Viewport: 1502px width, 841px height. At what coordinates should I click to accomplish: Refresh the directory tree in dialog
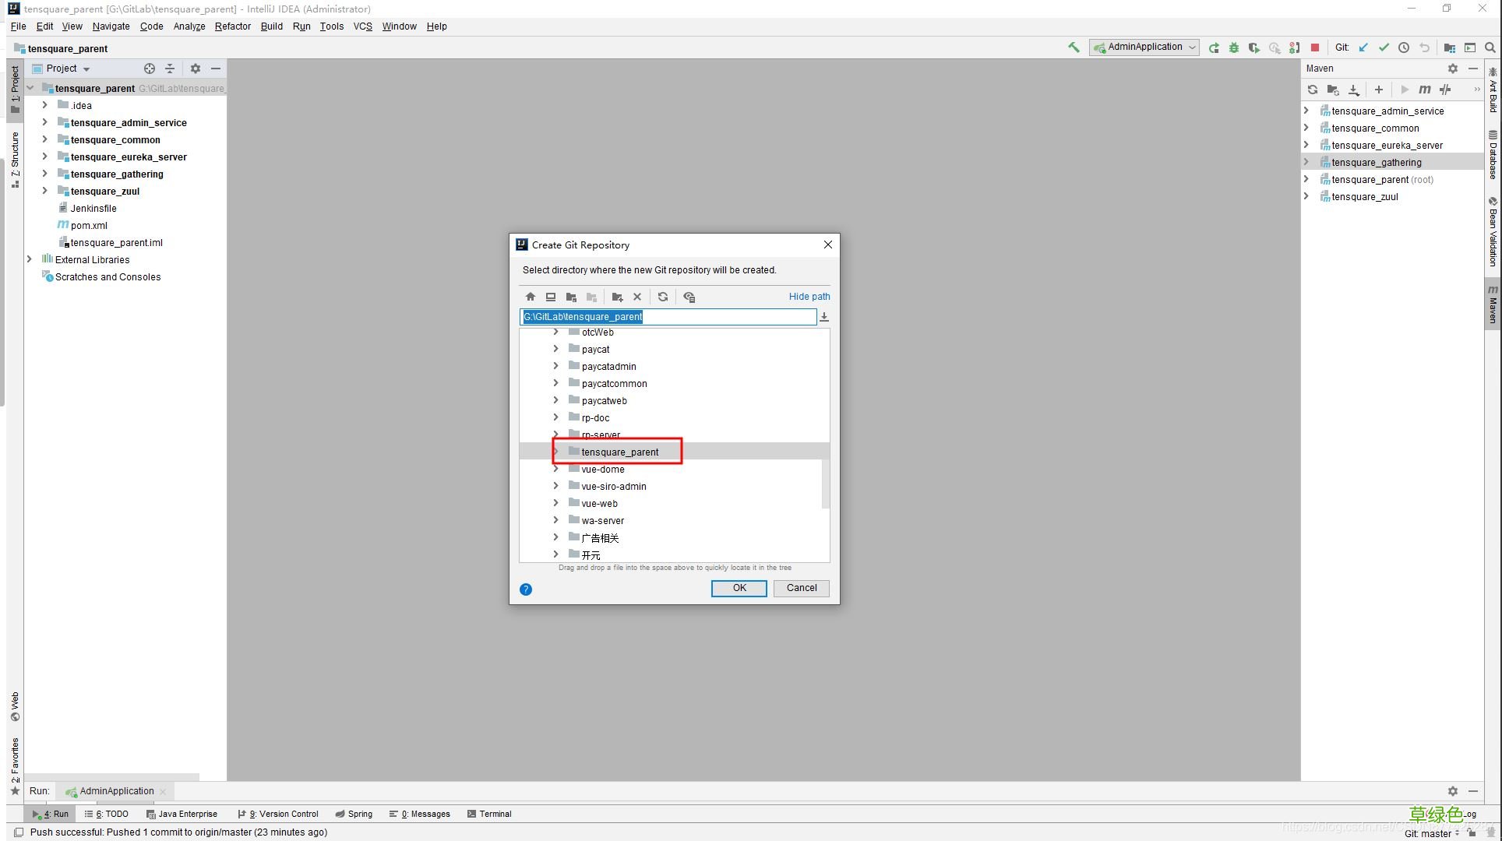[x=663, y=297]
